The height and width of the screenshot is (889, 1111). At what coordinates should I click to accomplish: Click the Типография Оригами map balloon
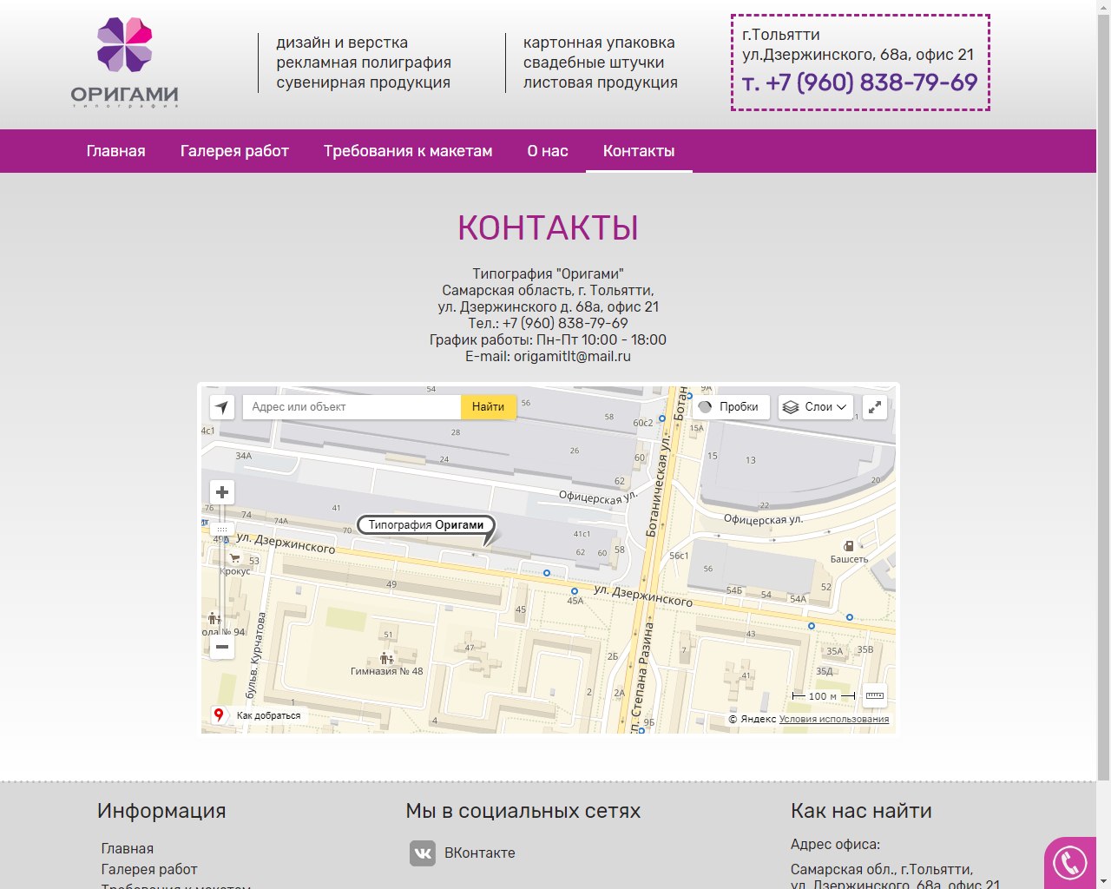tap(426, 524)
